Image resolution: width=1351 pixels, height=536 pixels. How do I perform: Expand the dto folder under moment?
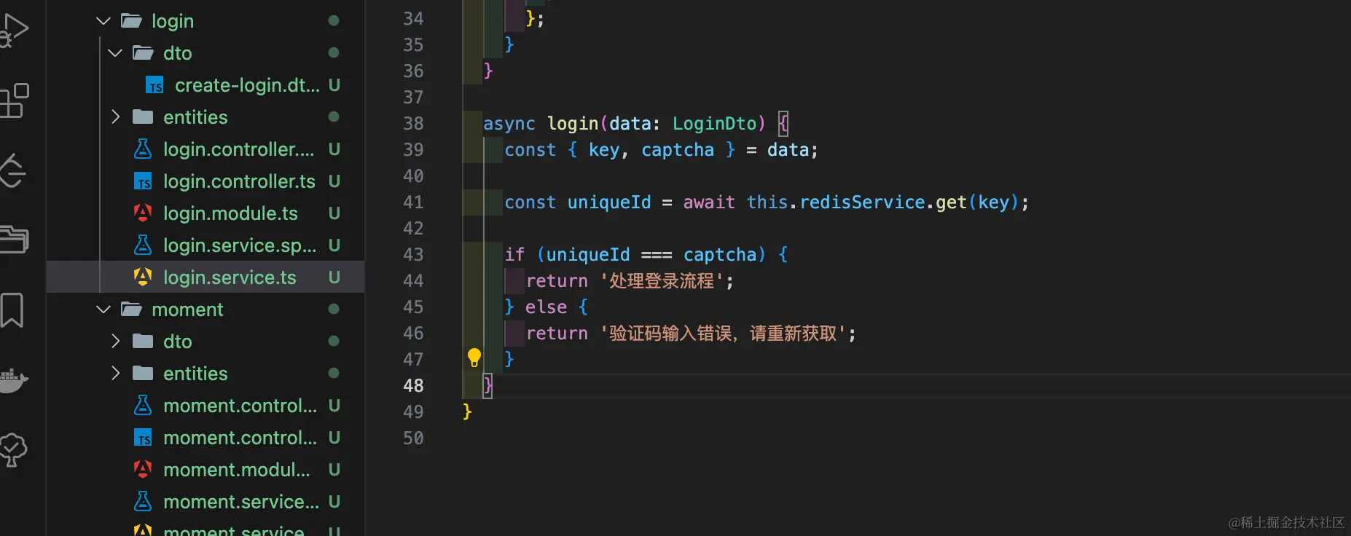[x=115, y=342]
